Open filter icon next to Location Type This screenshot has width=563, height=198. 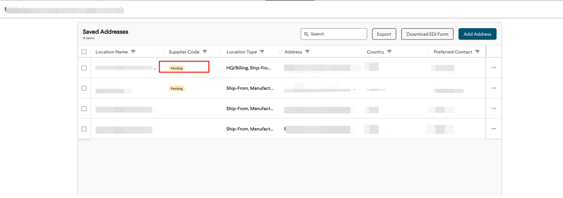tap(262, 52)
